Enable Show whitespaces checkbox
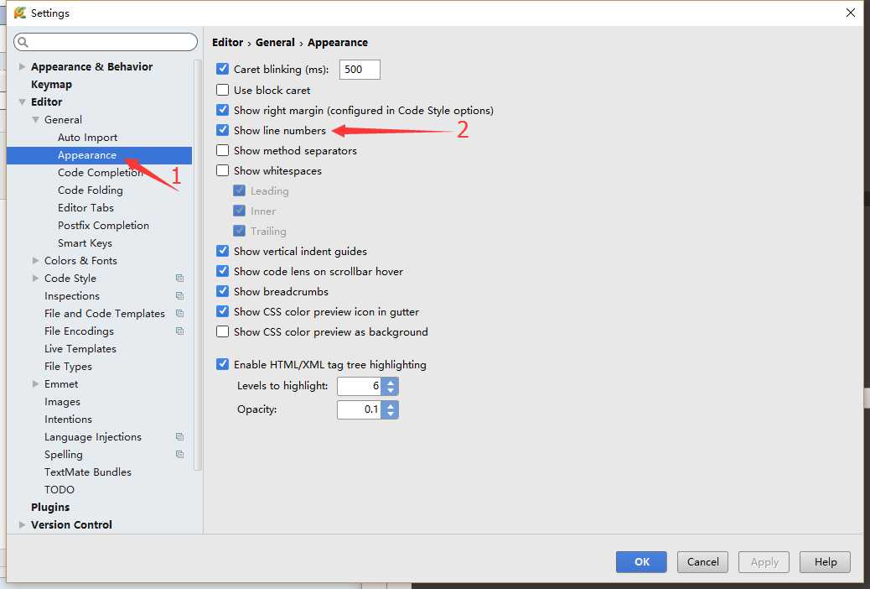This screenshot has height=589, width=870. (x=222, y=170)
